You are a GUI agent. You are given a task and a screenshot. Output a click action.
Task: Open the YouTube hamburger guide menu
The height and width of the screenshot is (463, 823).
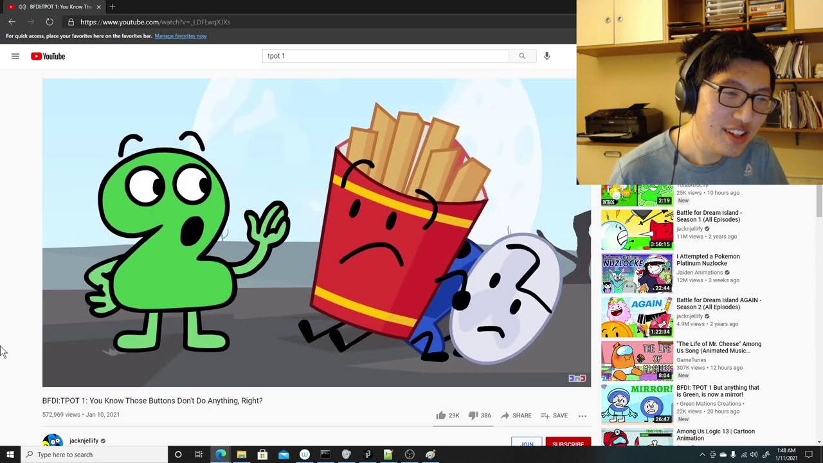pyautogui.click(x=15, y=56)
